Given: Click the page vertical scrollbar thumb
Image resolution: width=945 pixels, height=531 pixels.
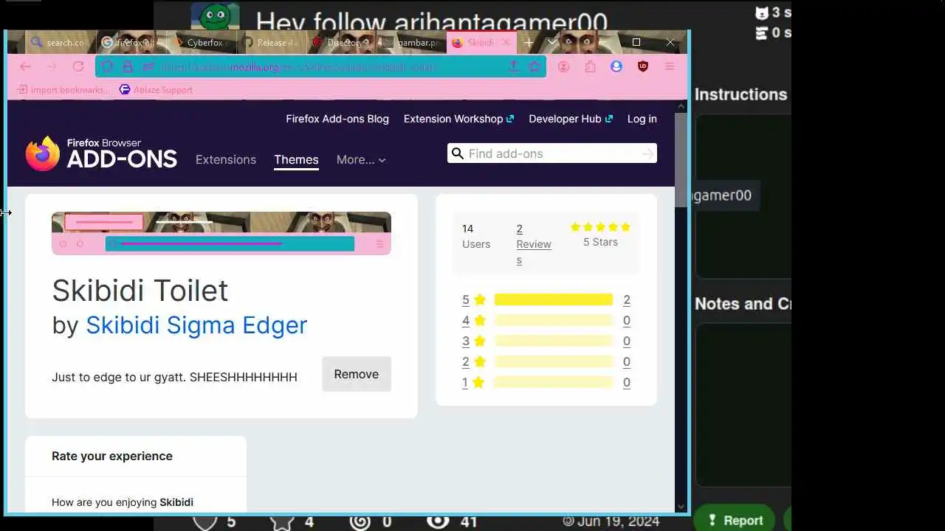Looking at the screenshot, I should coord(681,161).
